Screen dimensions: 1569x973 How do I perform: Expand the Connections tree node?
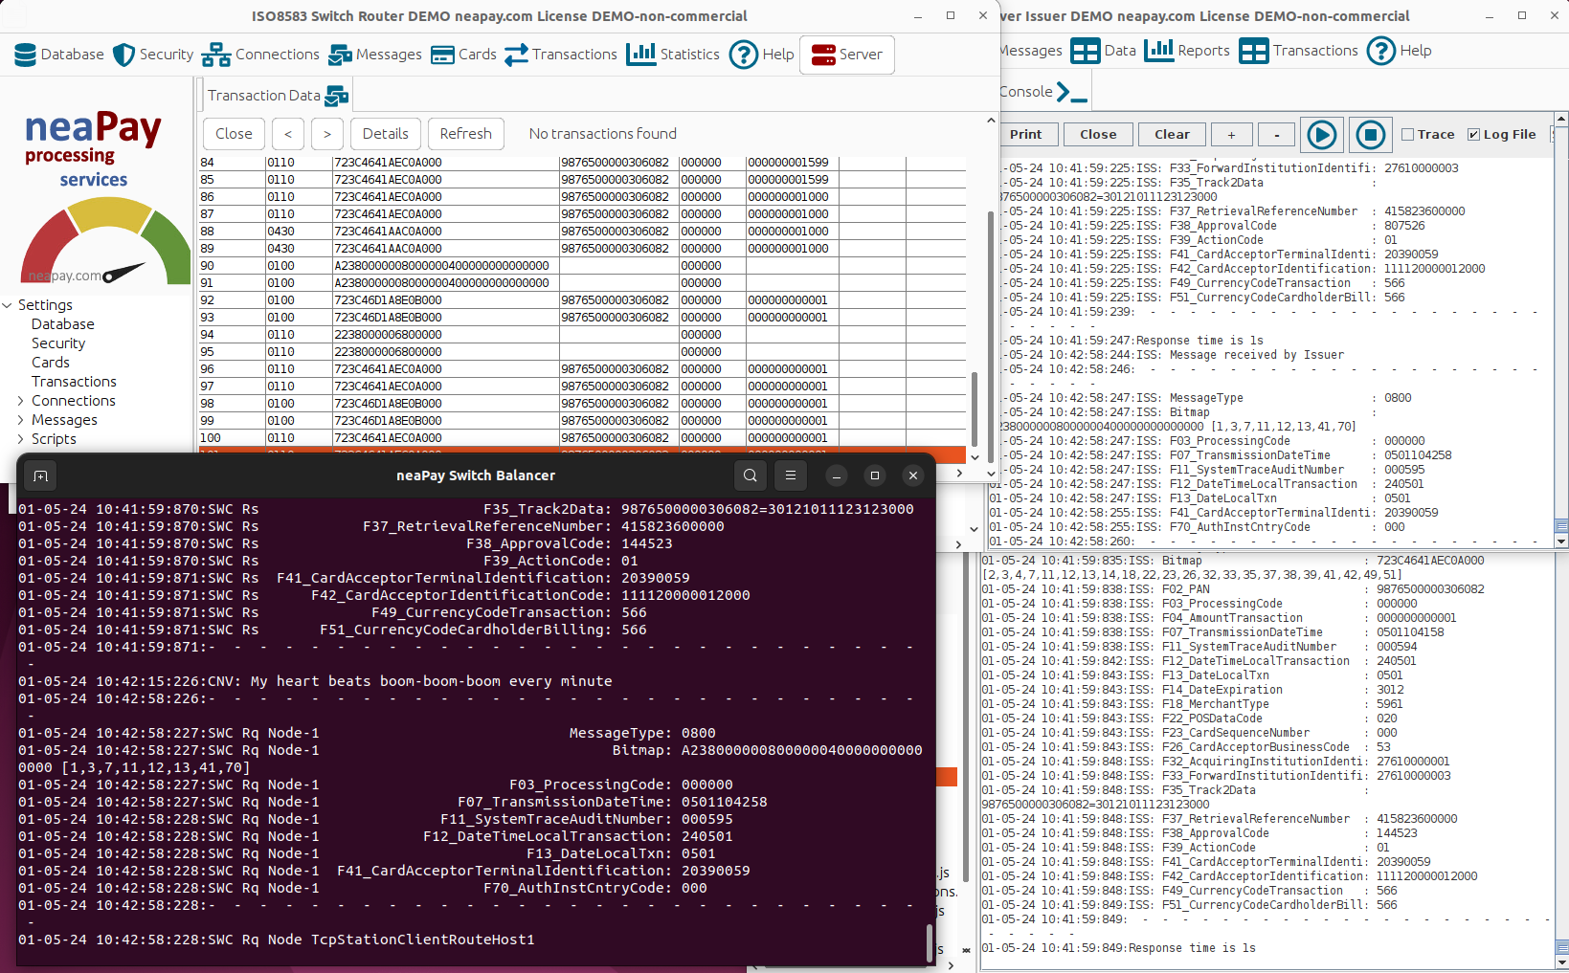[x=20, y=401]
